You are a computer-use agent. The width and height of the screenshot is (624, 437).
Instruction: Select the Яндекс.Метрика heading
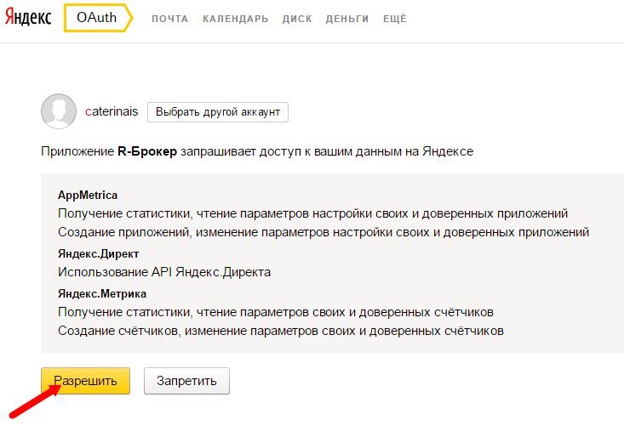[102, 293]
